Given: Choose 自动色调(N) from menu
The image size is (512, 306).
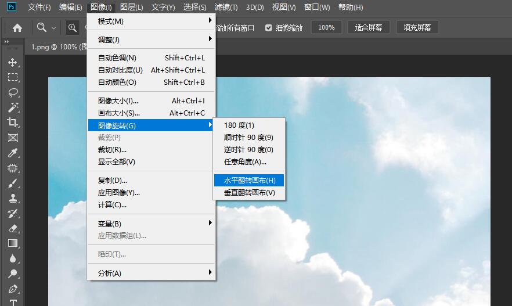Looking at the screenshot, I should coord(152,58).
